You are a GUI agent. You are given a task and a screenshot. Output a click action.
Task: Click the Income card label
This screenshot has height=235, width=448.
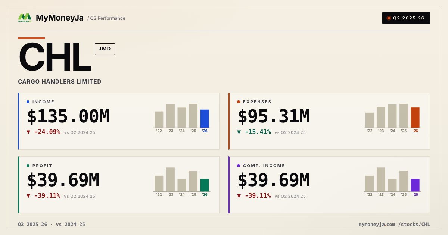point(43,102)
